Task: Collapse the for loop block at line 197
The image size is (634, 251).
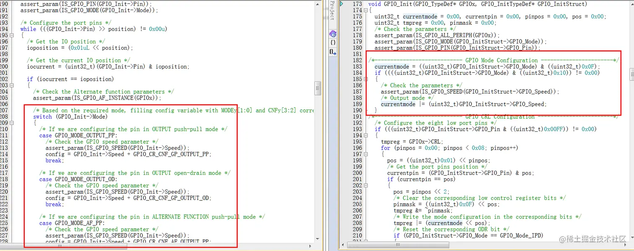Action: 365,154
